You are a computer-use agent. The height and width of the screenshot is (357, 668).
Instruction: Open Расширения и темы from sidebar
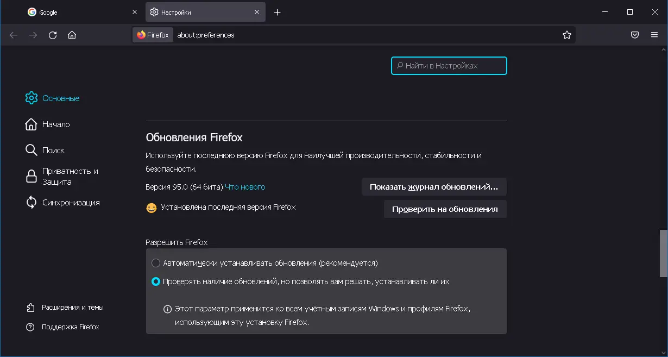pyautogui.click(x=72, y=308)
